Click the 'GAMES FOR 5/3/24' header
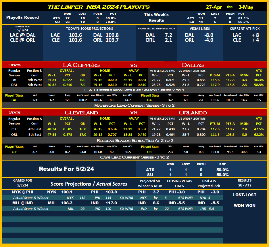269x247 pixels. coord(22,28)
